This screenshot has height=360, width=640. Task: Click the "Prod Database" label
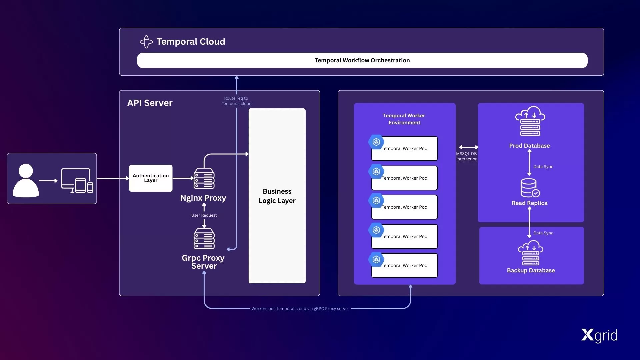(529, 146)
